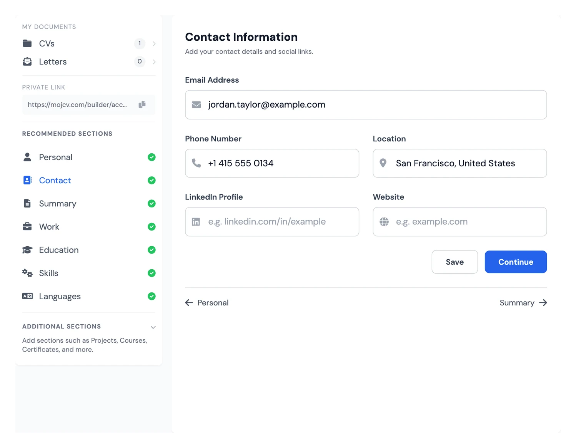576x448 pixels.
Task: Click the Education graduation cap icon
Action: [27, 250]
